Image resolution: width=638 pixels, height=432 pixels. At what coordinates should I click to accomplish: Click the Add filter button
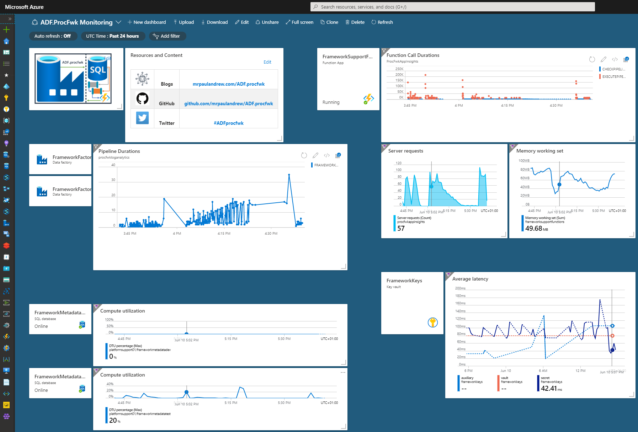click(x=166, y=36)
